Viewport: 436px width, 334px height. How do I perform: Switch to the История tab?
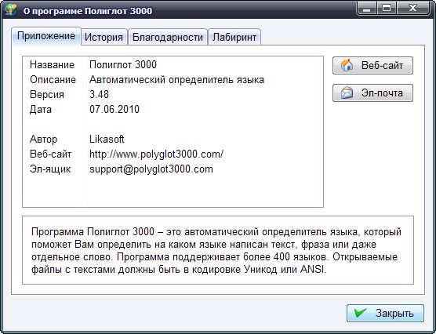pos(104,37)
